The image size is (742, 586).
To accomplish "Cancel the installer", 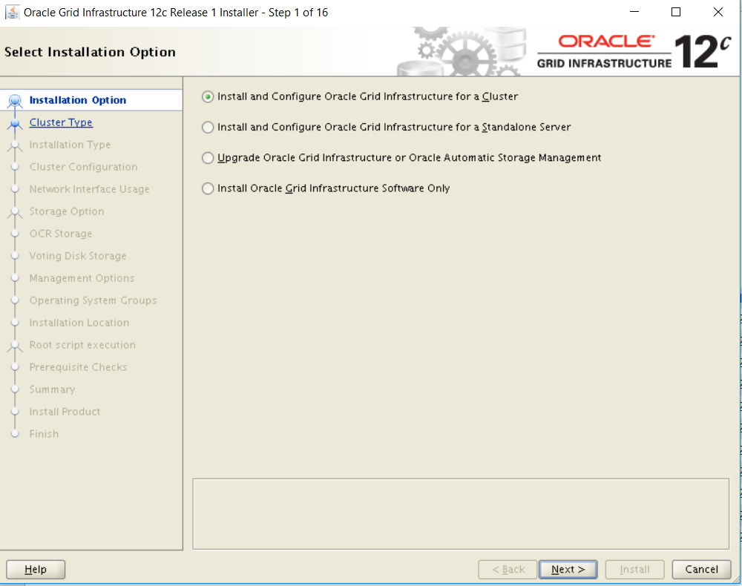I will pyautogui.click(x=701, y=570).
